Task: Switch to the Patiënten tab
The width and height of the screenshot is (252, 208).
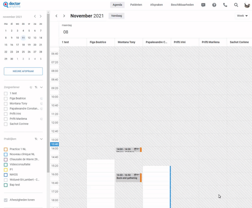Action: point(136,5)
